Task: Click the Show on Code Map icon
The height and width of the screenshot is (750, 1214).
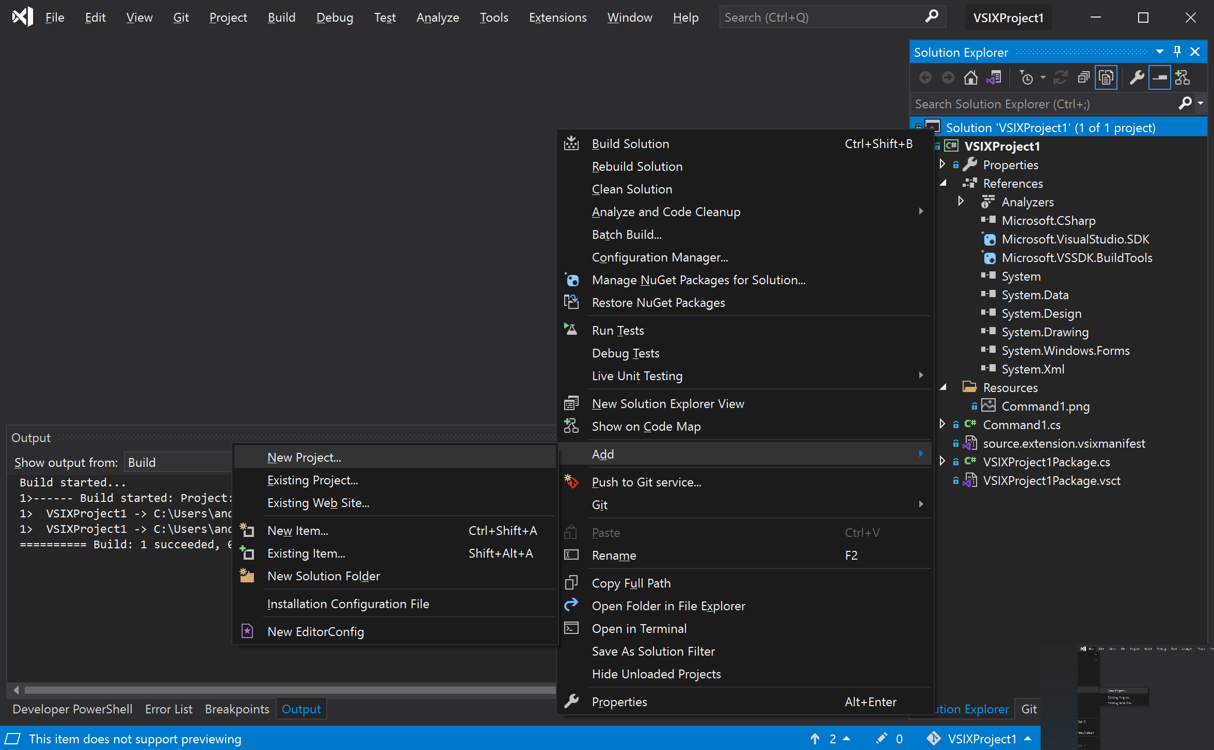Action: 571,426
